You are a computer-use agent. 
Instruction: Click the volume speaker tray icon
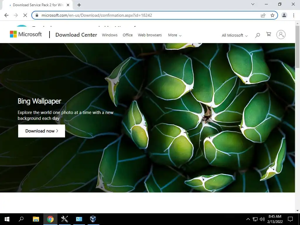[262, 219]
